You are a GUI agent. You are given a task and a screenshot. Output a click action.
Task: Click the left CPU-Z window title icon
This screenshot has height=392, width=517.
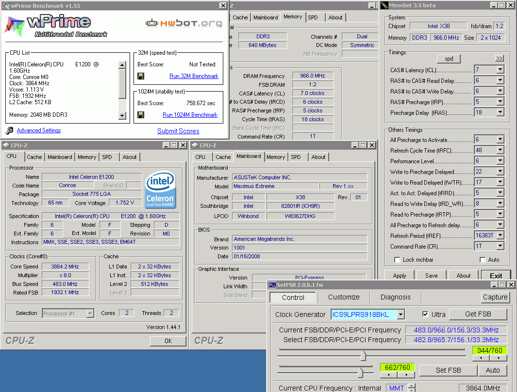[6, 145]
